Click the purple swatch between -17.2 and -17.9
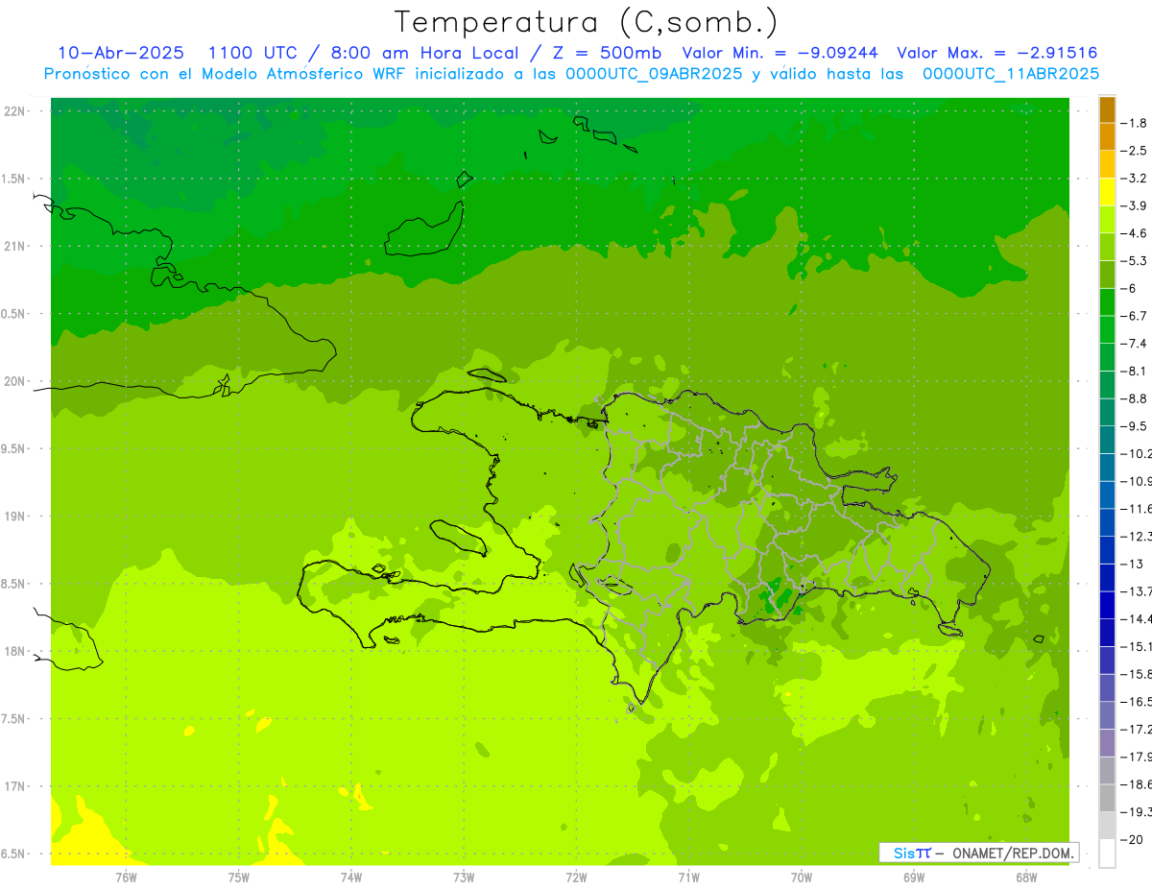 point(1107,742)
